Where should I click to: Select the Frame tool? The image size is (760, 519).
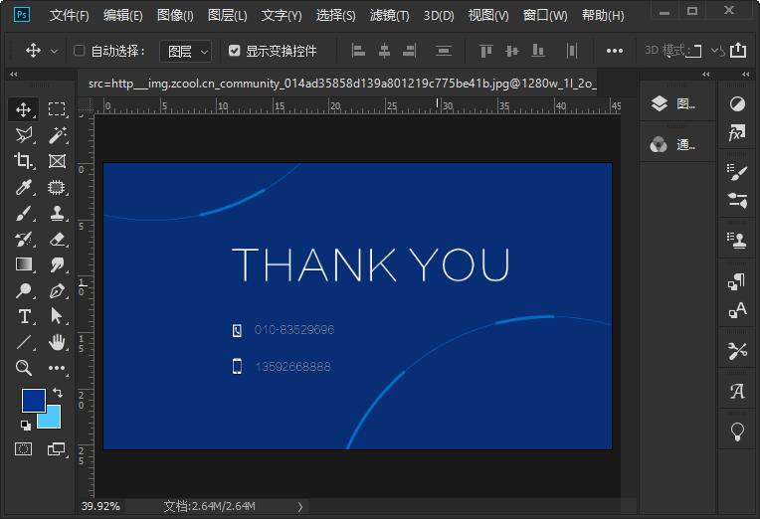pos(57,161)
